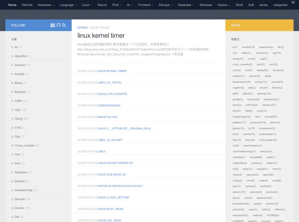The height and width of the screenshot is (222, 299).
Task: Click folder icon beside Docker category
Action: [x=13, y=208]
